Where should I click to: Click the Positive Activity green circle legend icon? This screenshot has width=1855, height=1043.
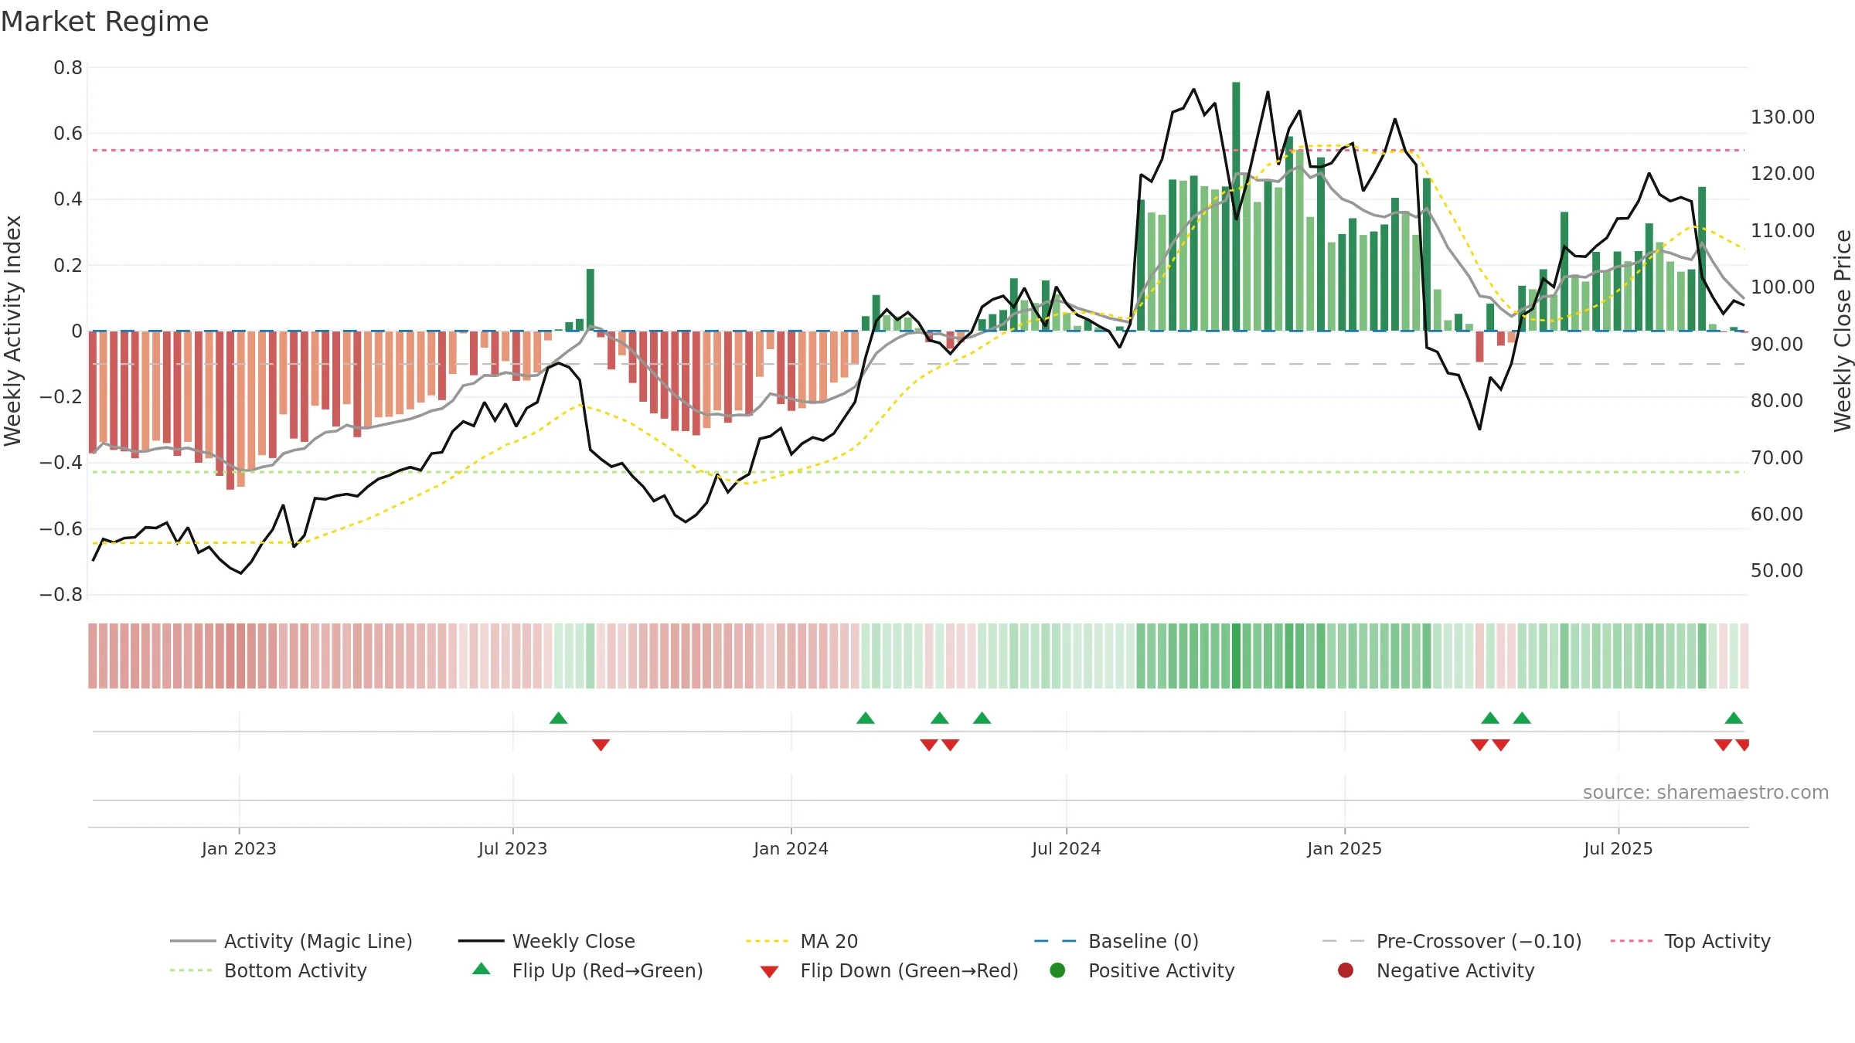click(x=1057, y=970)
